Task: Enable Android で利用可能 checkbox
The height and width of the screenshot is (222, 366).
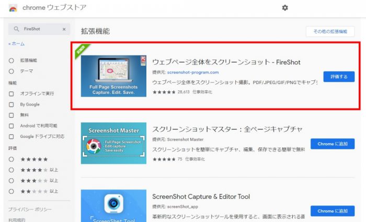Action: coord(11,126)
